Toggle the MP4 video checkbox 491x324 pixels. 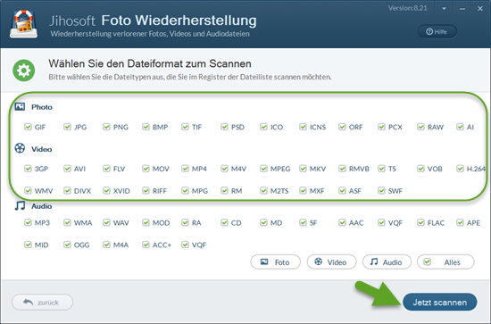[x=185, y=169]
